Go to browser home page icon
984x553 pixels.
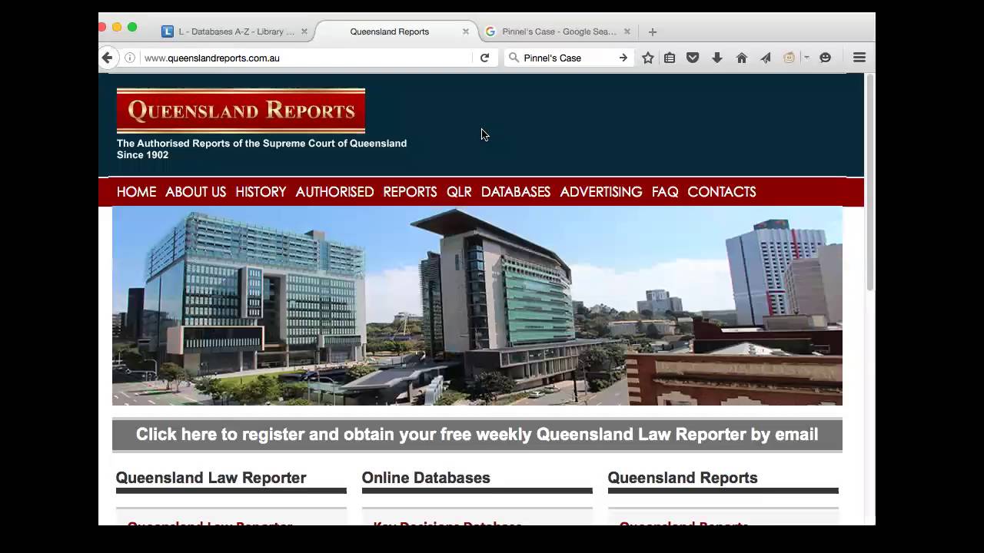(742, 58)
